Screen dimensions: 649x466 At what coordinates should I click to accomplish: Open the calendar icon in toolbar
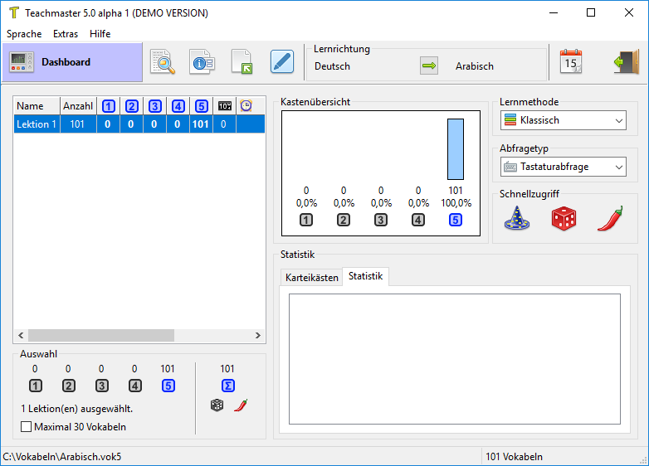571,62
